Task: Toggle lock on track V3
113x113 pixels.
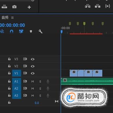Action: click(9, 59)
